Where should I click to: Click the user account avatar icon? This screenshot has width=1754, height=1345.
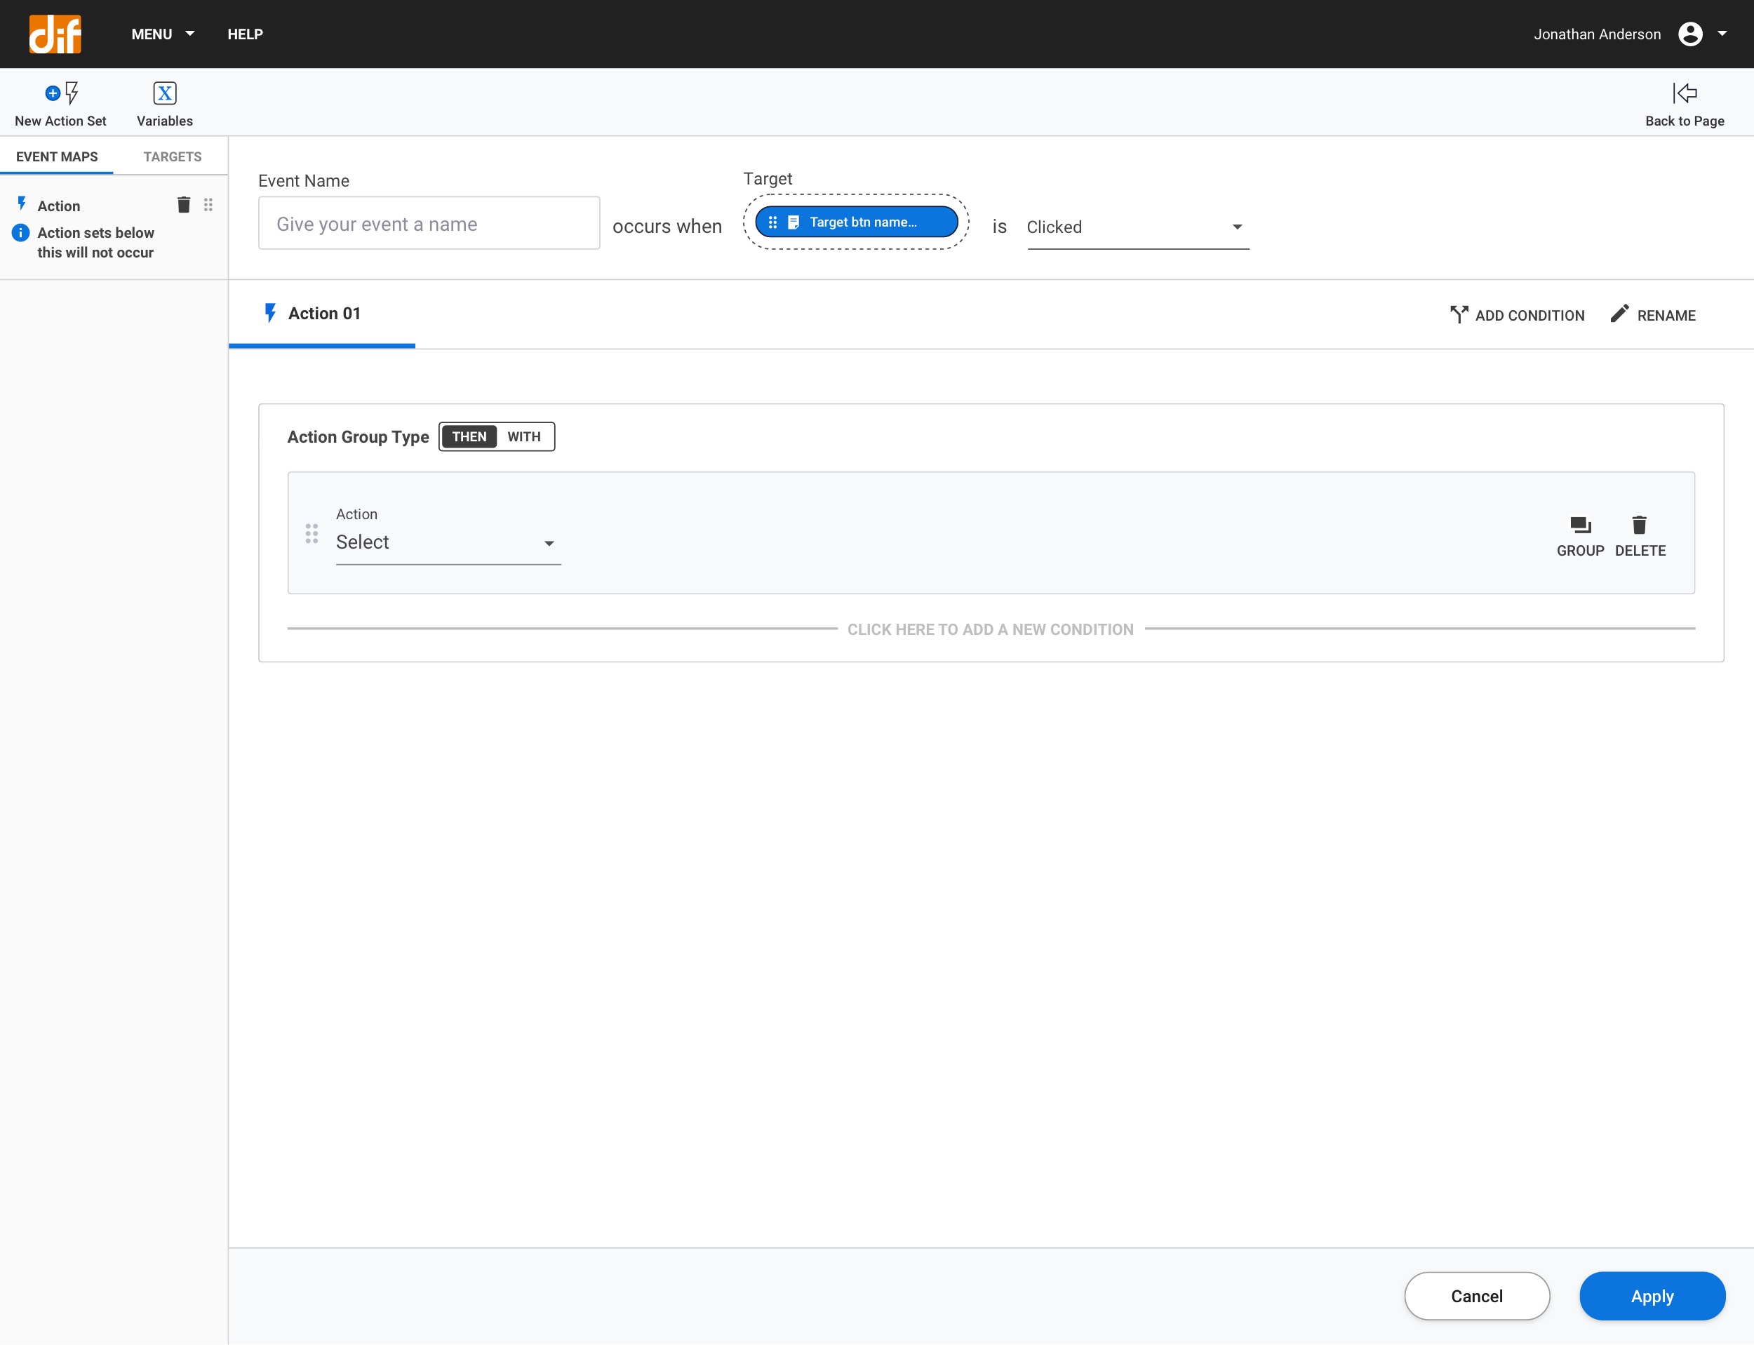1690,34
